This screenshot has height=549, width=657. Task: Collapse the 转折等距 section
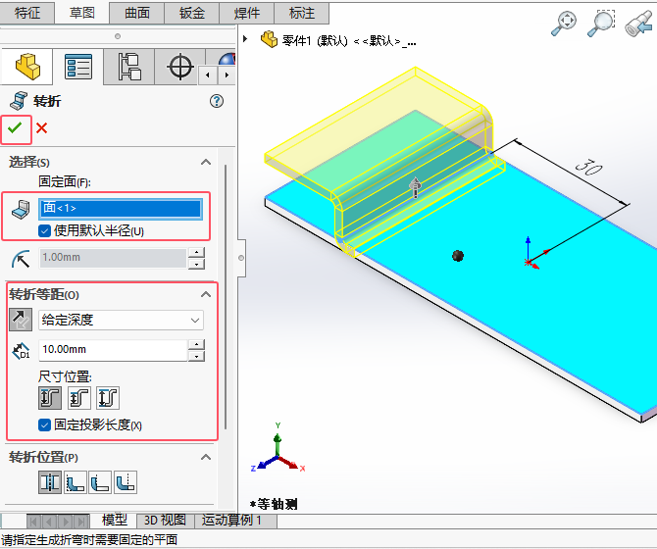coord(206,294)
